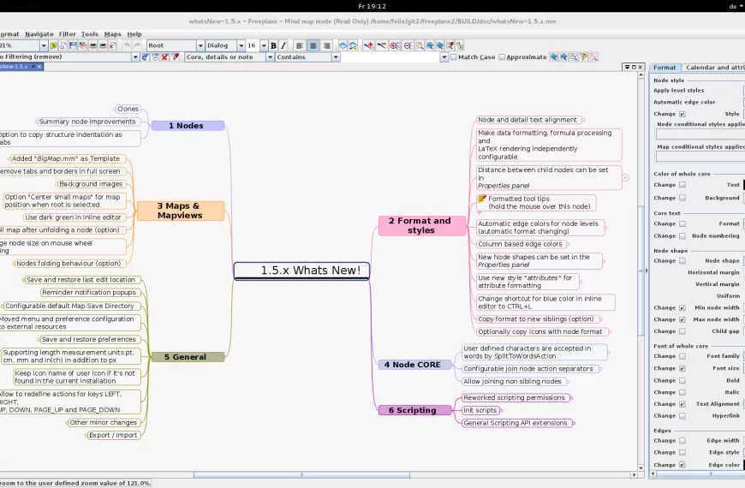Click the Undo arrow icon
Viewport: 745px width, 488px height.
pos(127,45)
